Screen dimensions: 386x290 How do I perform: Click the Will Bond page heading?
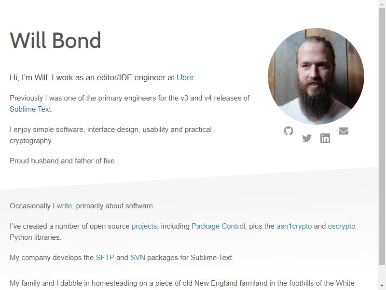click(x=55, y=40)
